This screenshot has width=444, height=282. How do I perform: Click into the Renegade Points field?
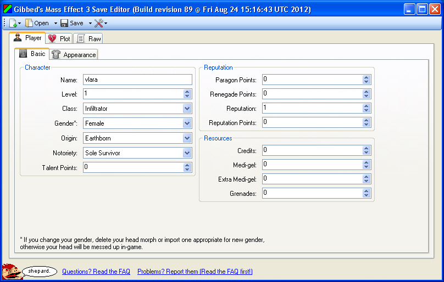pyautogui.click(x=312, y=94)
